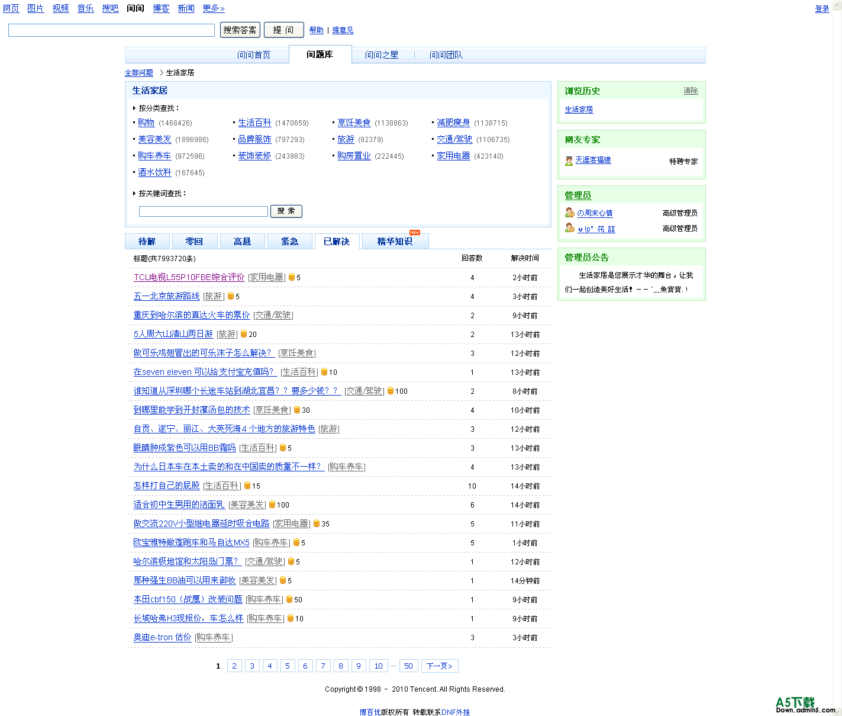Select the 高悬 tab
Viewport: 842px width, 716px height.
[x=242, y=242]
